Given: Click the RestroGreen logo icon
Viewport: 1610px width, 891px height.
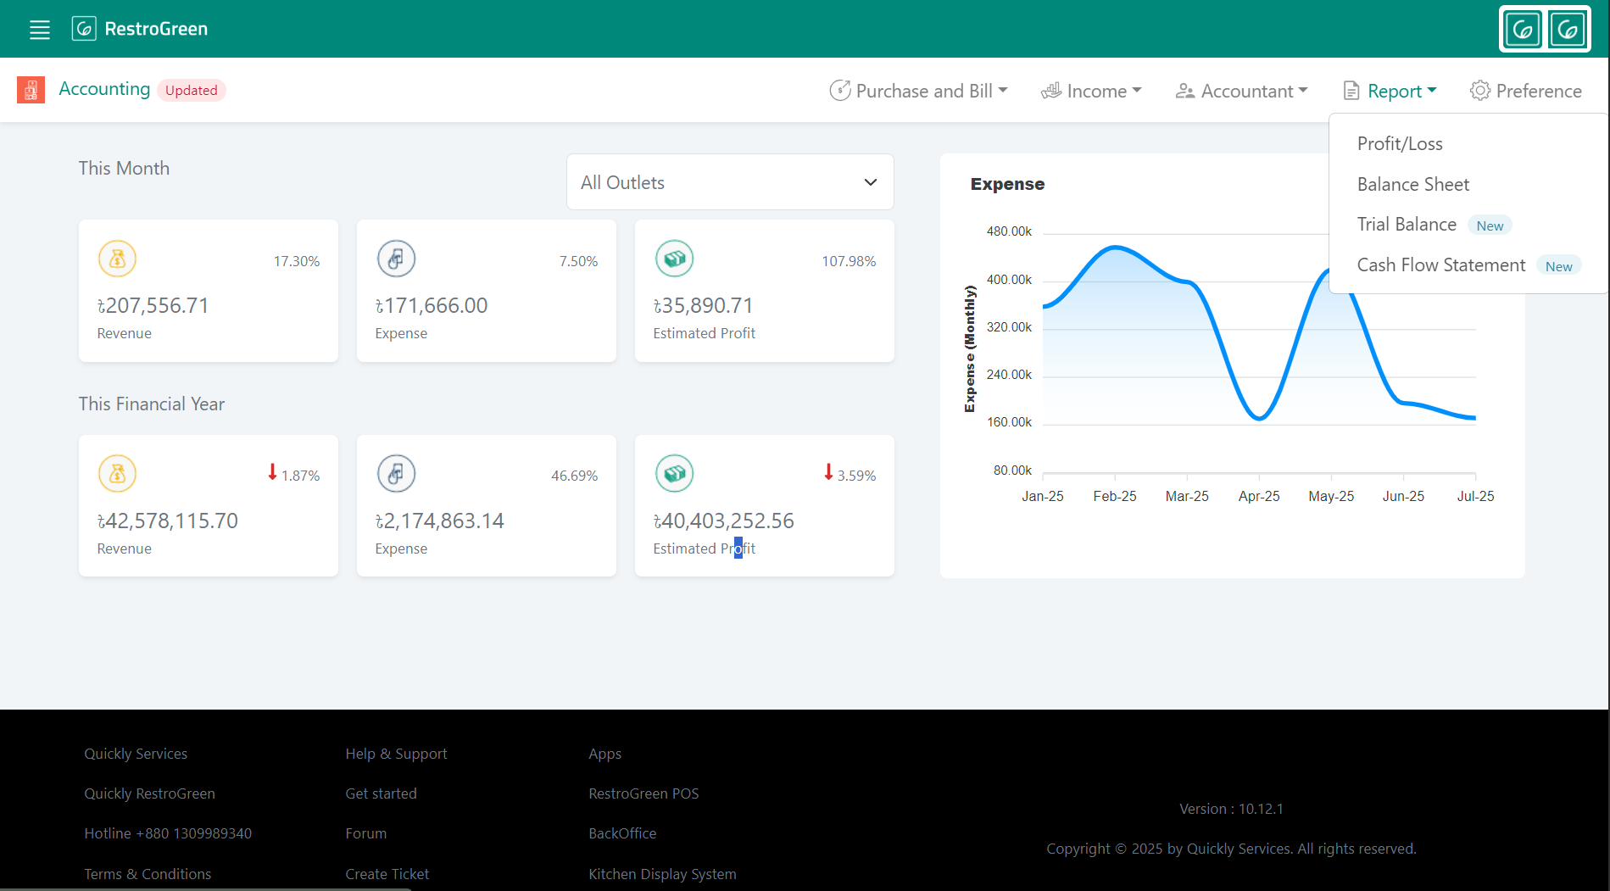Looking at the screenshot, I should [x=84, y=29].
